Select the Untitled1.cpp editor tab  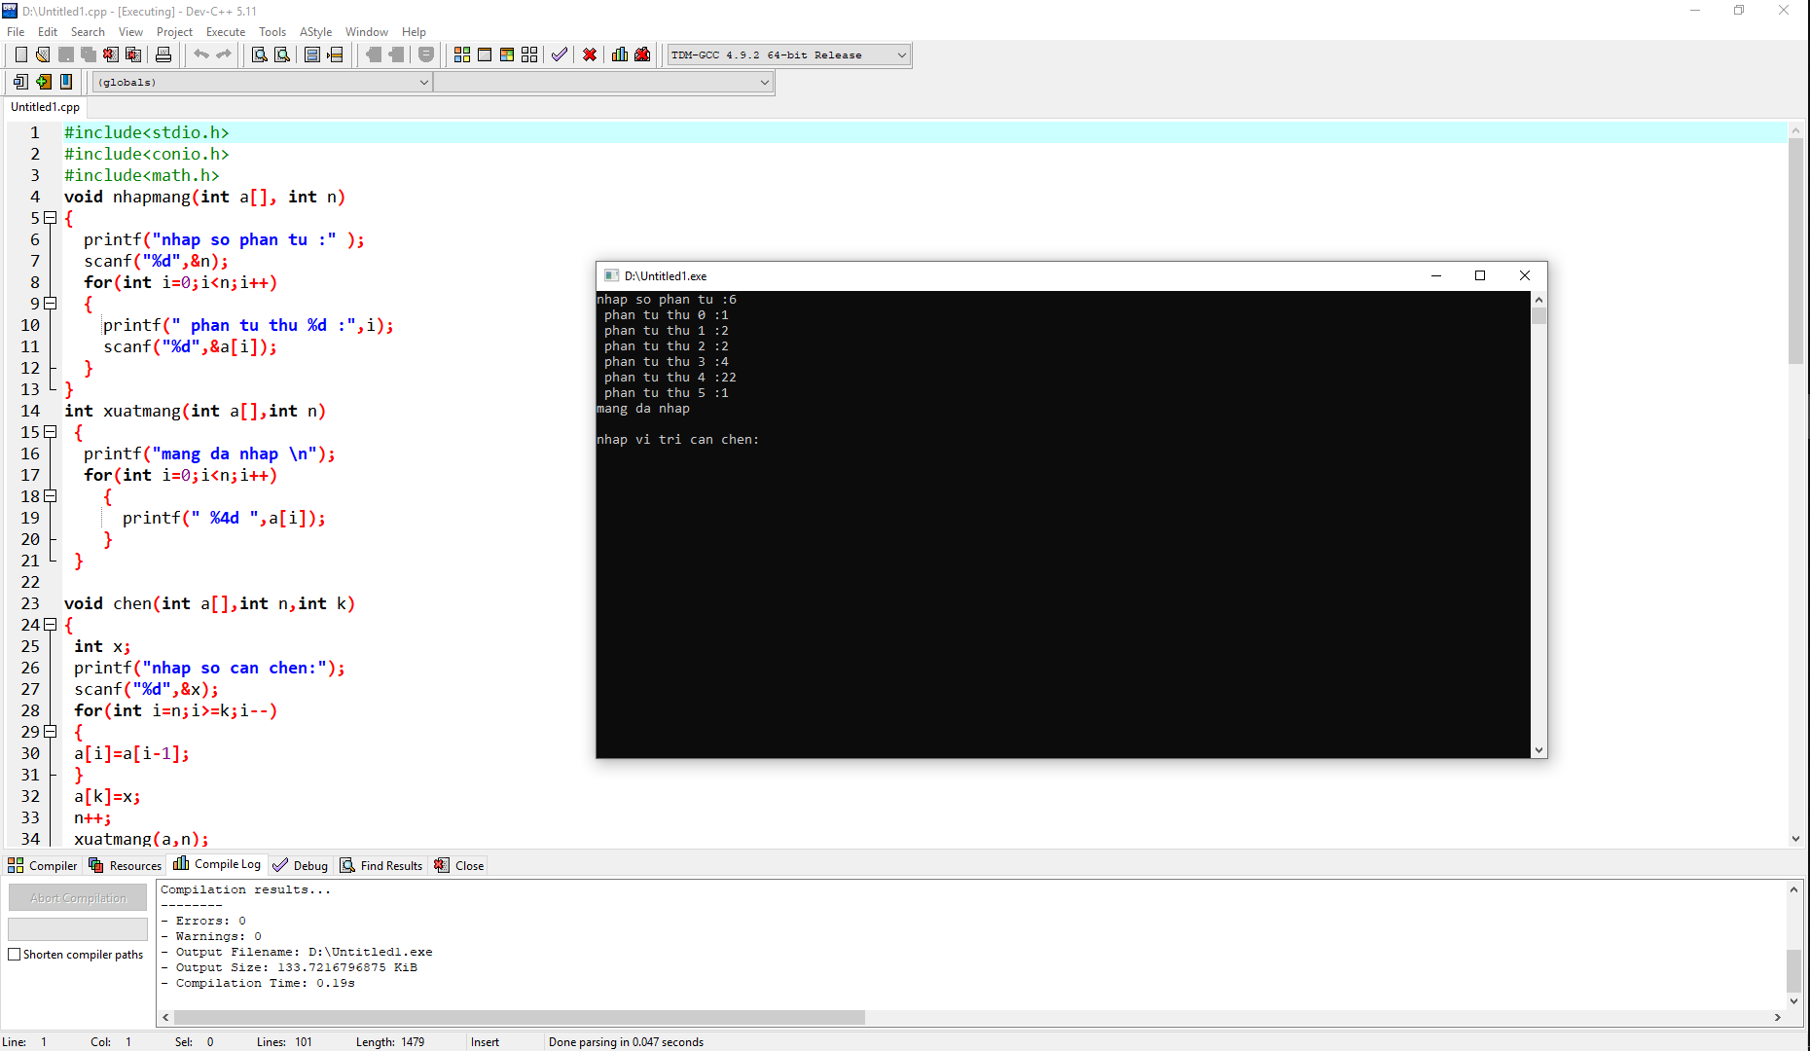click(x=45, y=107)
